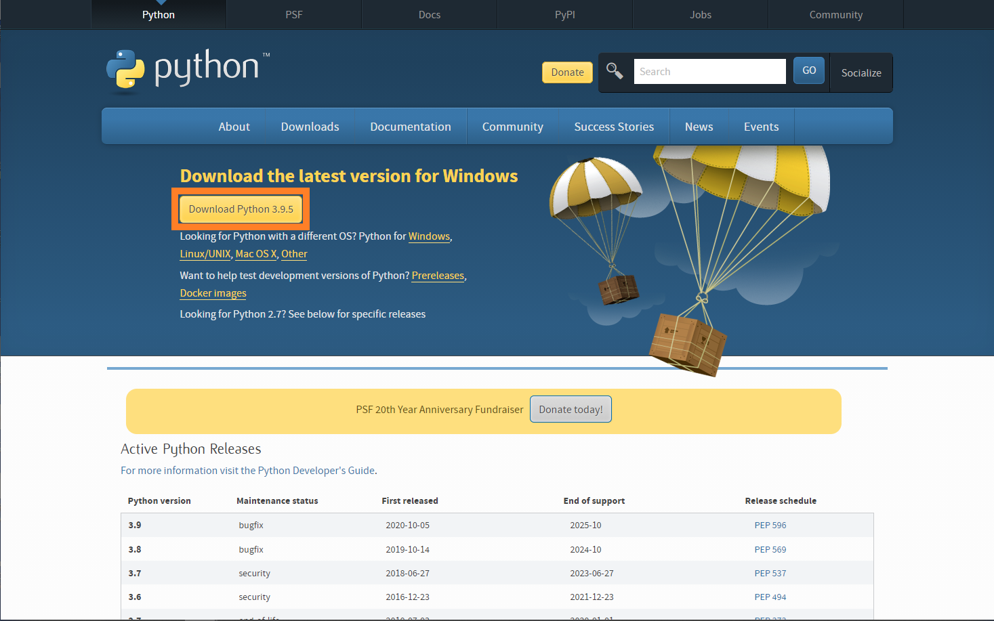The image size is (994, 621).
Task: Click the Maintenance status column header
Action: tap(277, 501)
